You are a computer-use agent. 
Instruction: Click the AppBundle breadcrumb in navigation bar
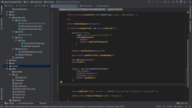36,2
